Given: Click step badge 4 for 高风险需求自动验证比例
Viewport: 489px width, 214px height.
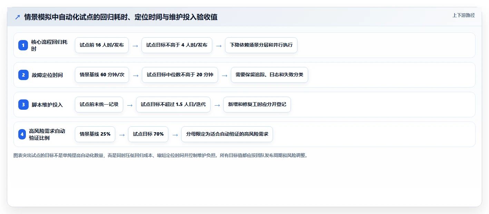Looking at the screenshot, I should (x=22, y=134).
